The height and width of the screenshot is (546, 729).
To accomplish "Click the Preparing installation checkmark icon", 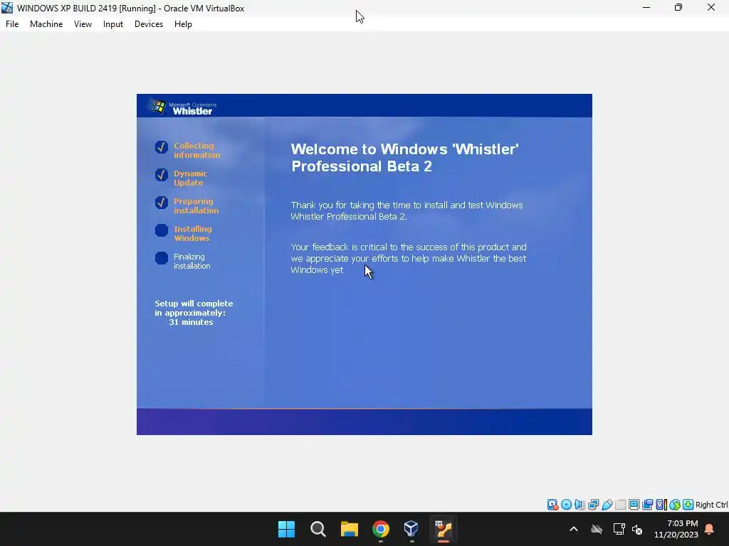I will 162,203.
